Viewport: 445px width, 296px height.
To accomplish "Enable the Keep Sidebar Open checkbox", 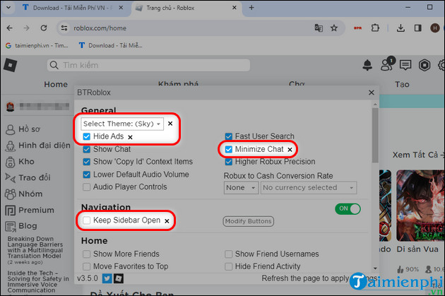I will tap(87, 220).
